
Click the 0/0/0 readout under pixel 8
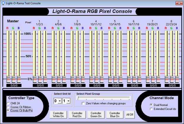pyautogui.click(x=172, y=85)
